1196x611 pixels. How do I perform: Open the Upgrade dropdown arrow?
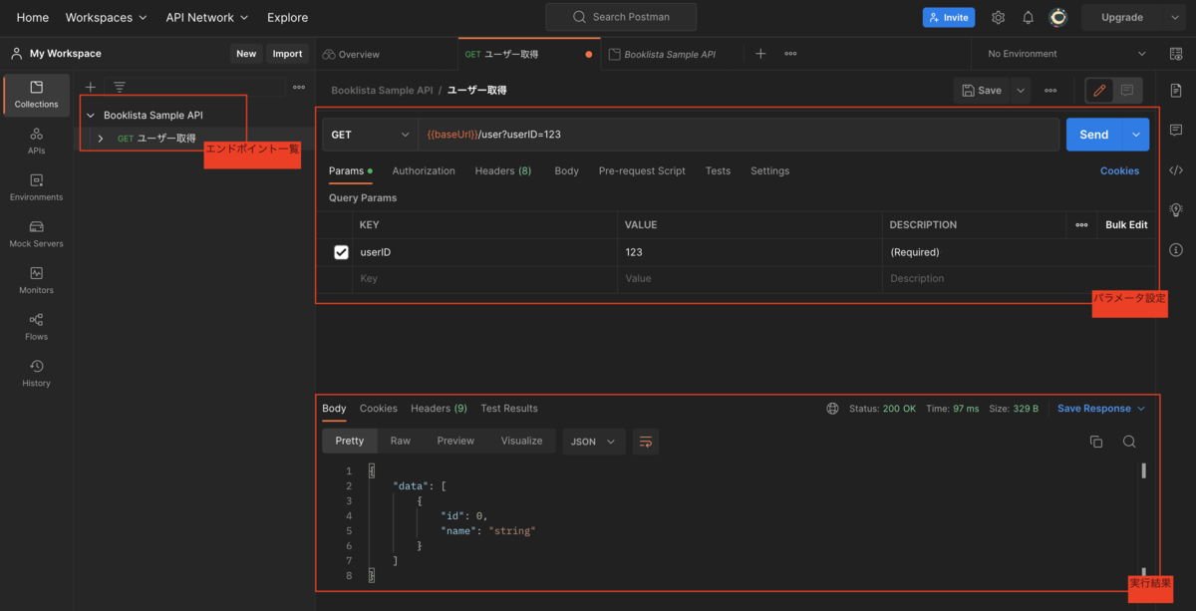pos(1174,17)
